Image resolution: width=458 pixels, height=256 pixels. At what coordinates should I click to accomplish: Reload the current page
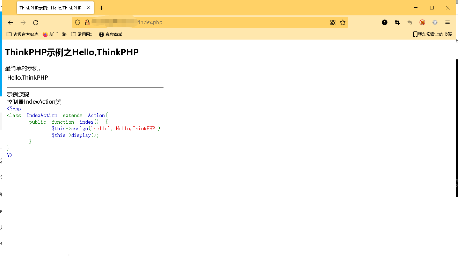[36, 22]
